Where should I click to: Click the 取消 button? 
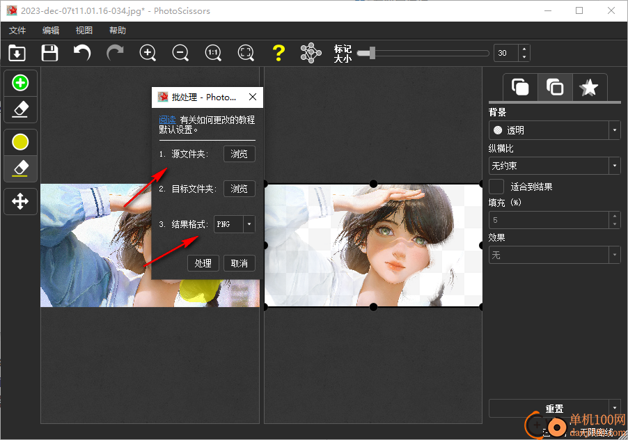pyautogui.click(x=239, y=263)
